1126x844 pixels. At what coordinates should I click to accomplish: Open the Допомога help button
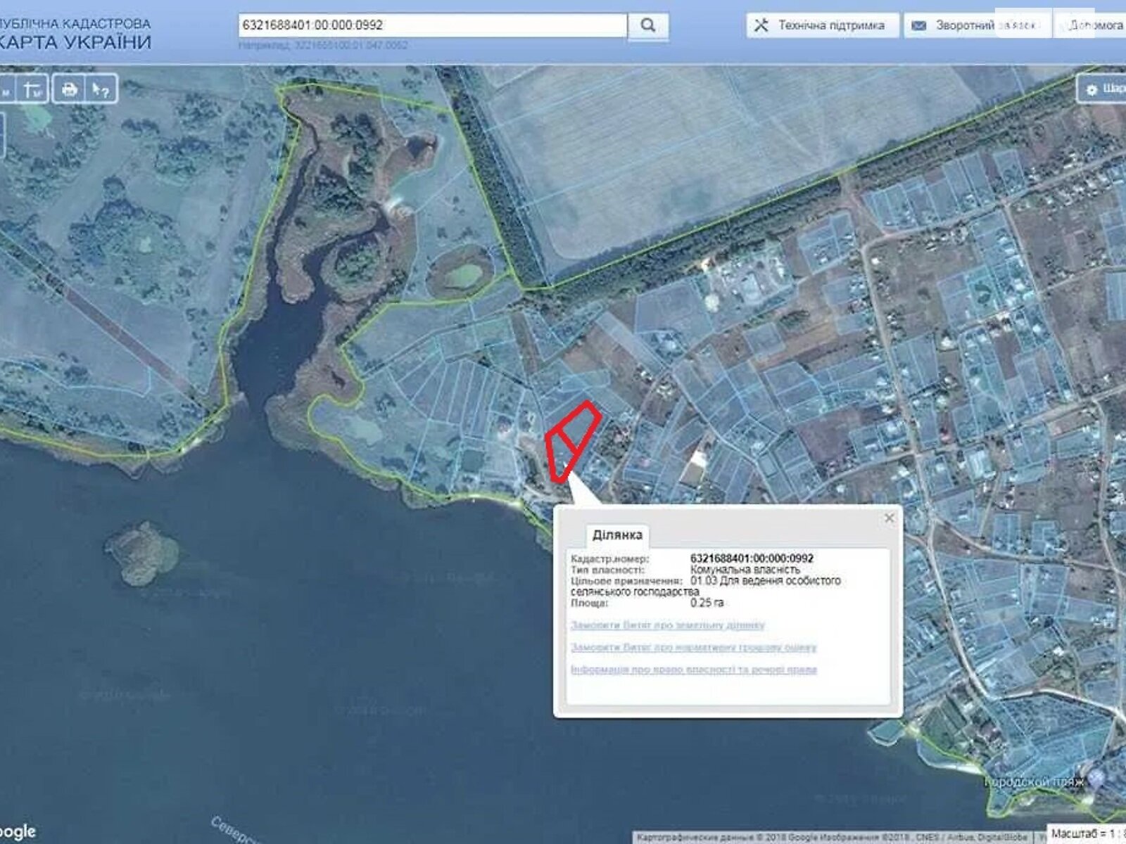click(x=1089, y=25)
